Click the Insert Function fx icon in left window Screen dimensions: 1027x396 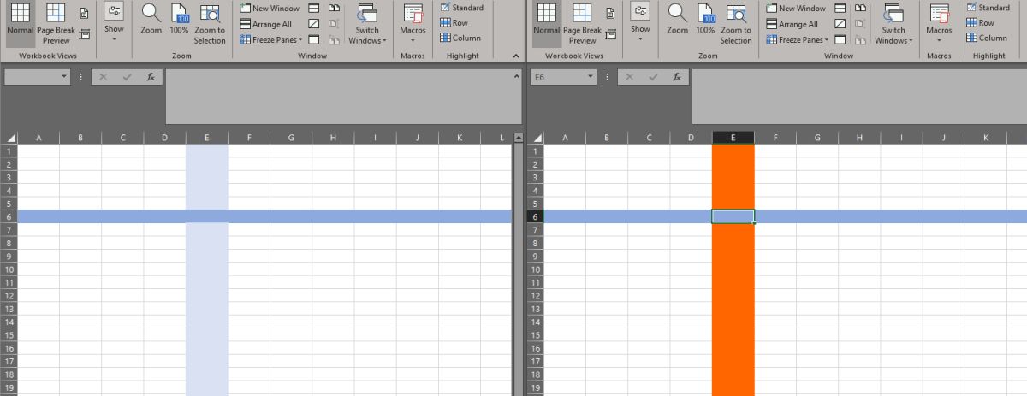pos(151,77)
